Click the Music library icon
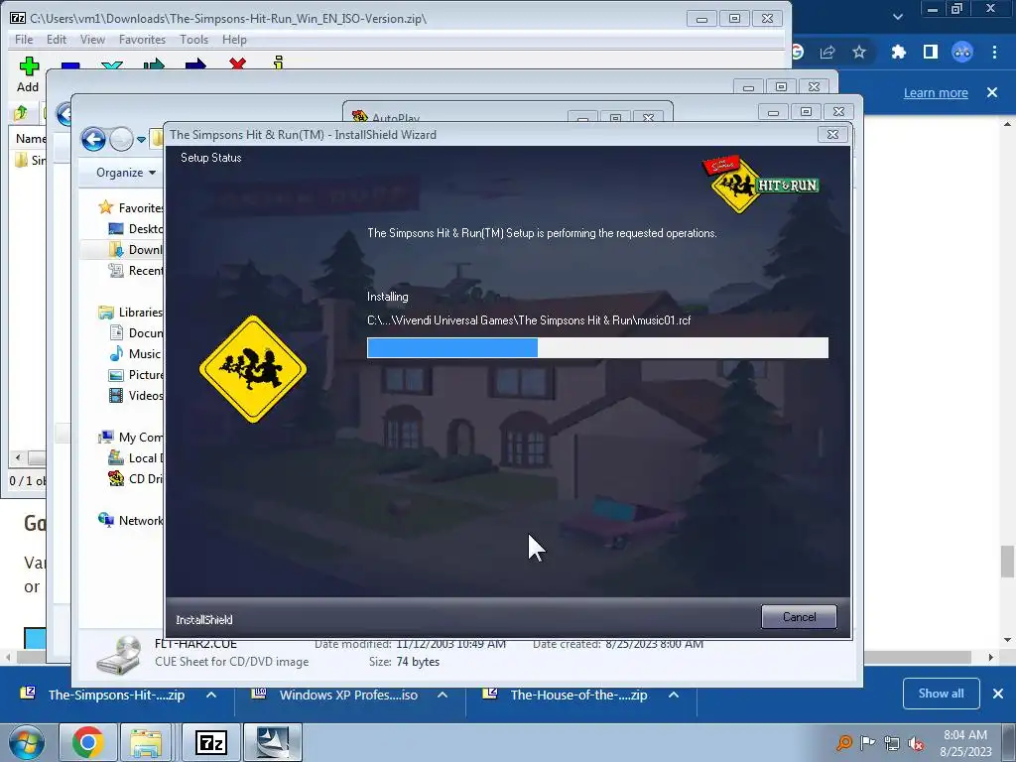Screen dimensions: 1016x762 point(116,354)
